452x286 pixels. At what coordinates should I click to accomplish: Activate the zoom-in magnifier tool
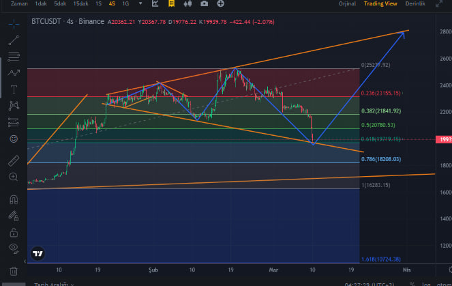pos(13,177)
